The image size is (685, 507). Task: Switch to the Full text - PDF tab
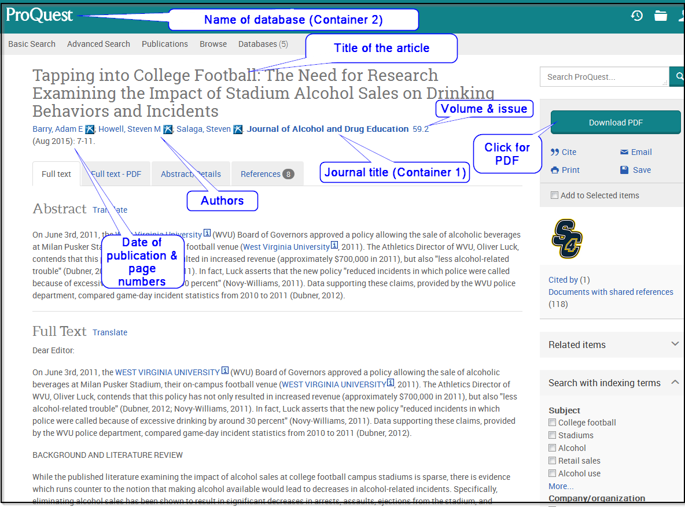(116, 174)
